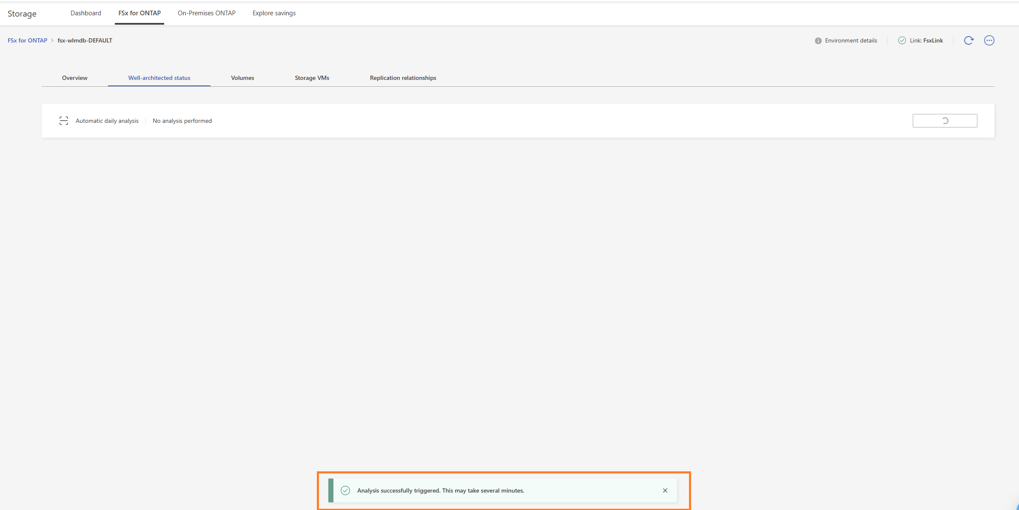1019x510 pixels.
Task: Click the No analysis performed text
Action: pos(182,121)
